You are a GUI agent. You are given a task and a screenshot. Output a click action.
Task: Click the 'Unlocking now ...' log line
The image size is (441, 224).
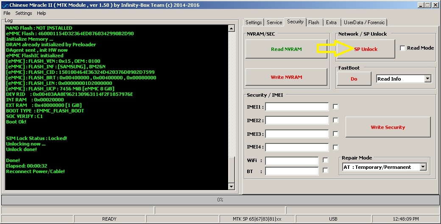click(25, 144)
